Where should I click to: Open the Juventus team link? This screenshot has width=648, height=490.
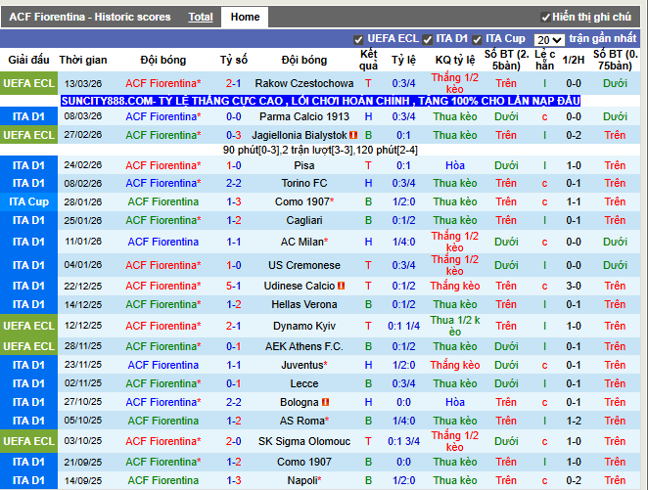(x=302, y=365)
